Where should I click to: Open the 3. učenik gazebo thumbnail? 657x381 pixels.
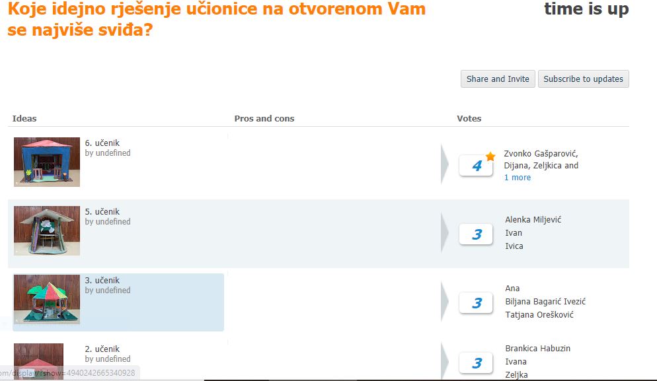tap(47, 299)
